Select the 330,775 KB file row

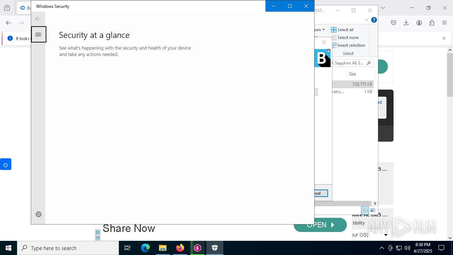[353, 84]
